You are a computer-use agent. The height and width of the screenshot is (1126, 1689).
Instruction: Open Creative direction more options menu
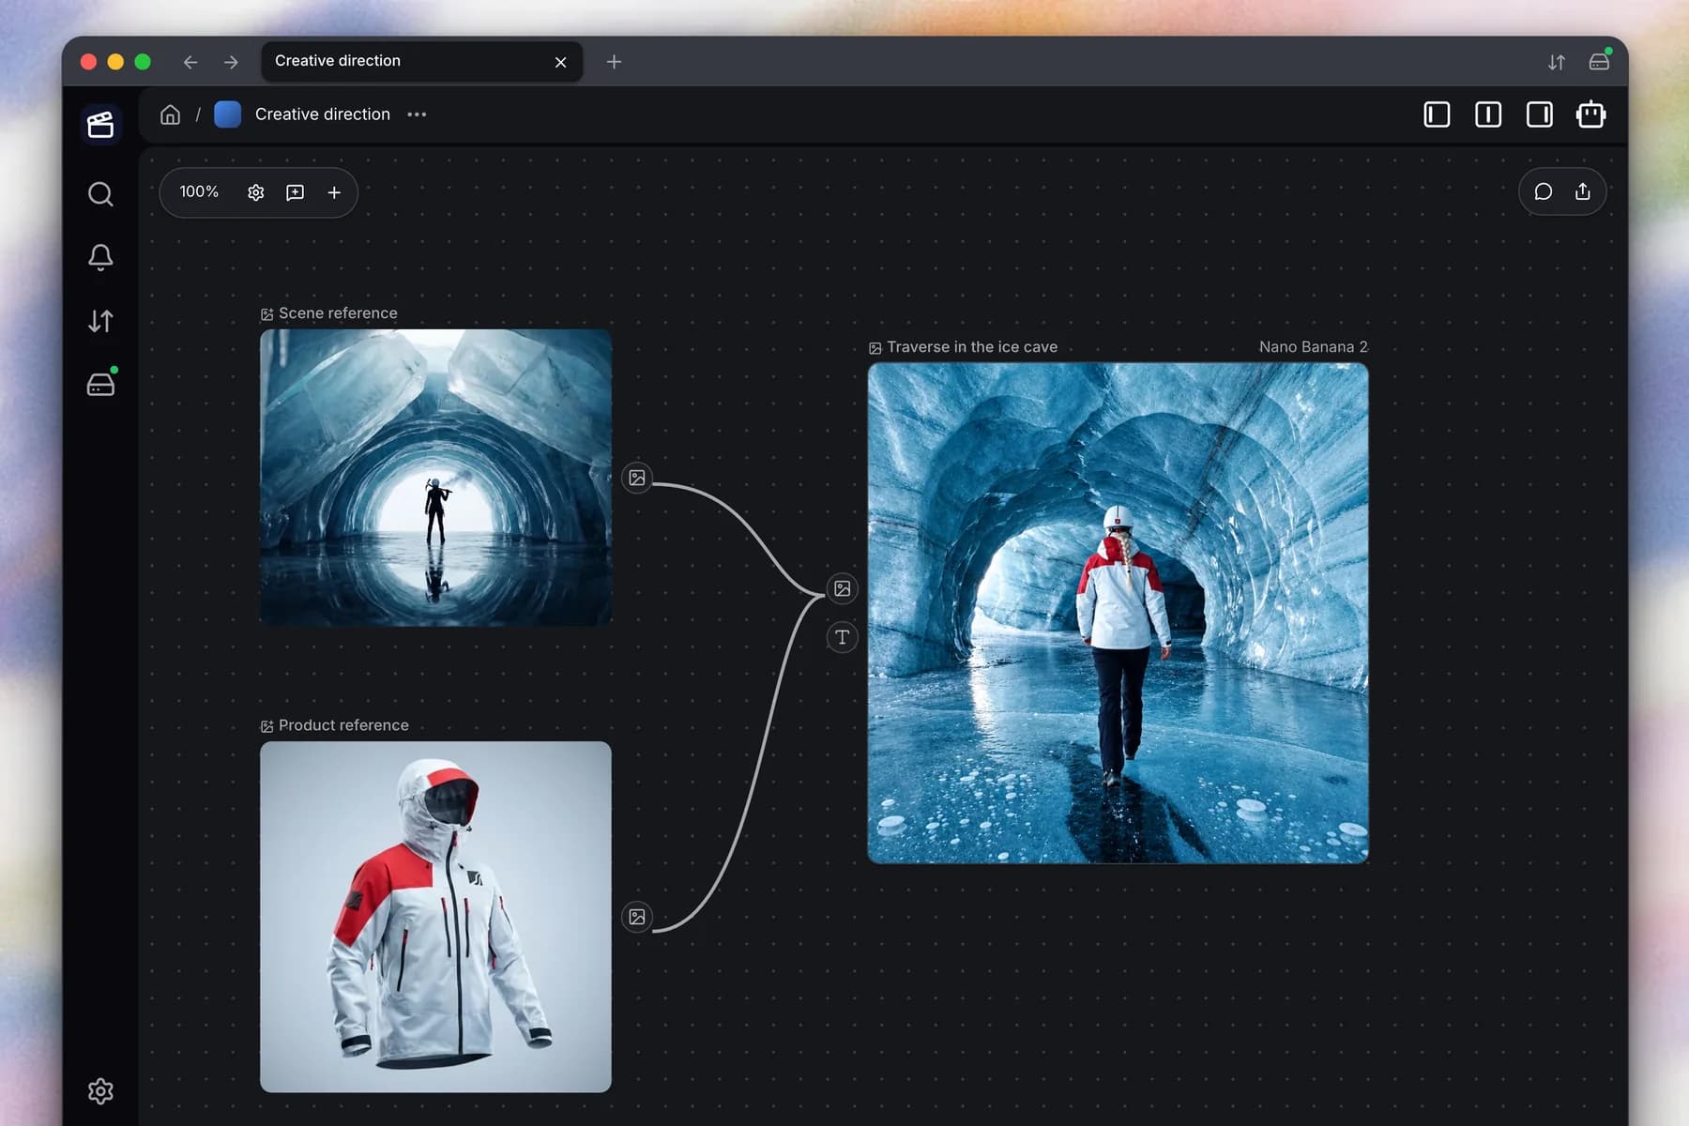tap(417, 114)
